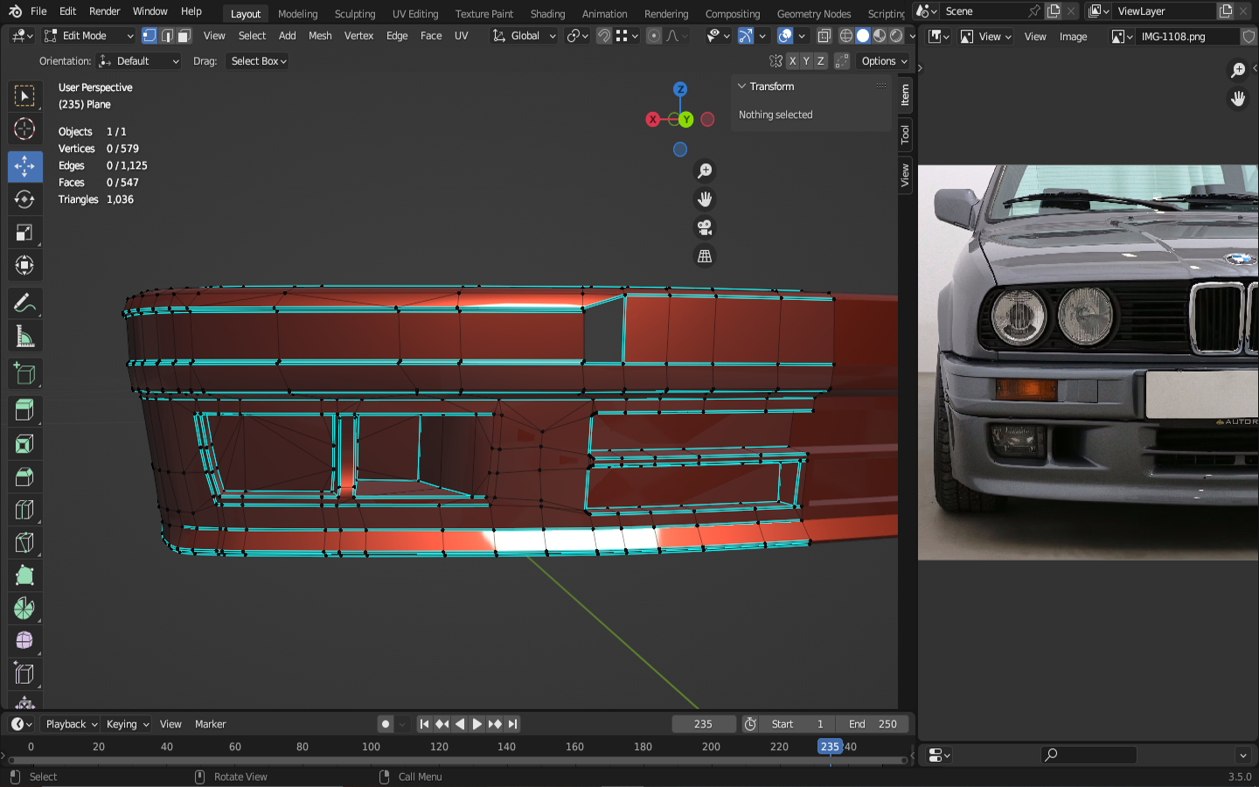Toggle X axis mirror
The width and height of the screenshot is (1259, 787).
click(x=792, y=61)
